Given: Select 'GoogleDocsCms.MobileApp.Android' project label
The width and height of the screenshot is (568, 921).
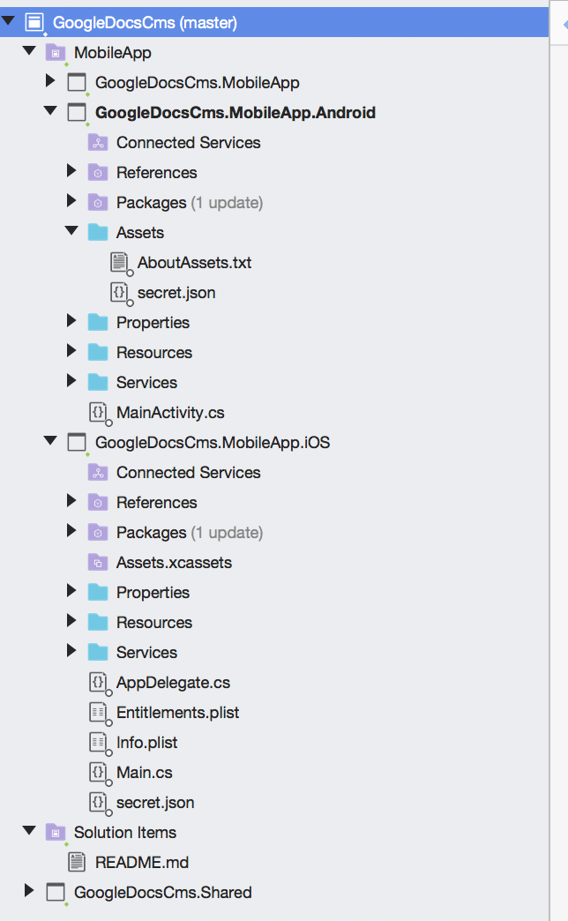Looking at the screenshot, I should tap(235, 113).
